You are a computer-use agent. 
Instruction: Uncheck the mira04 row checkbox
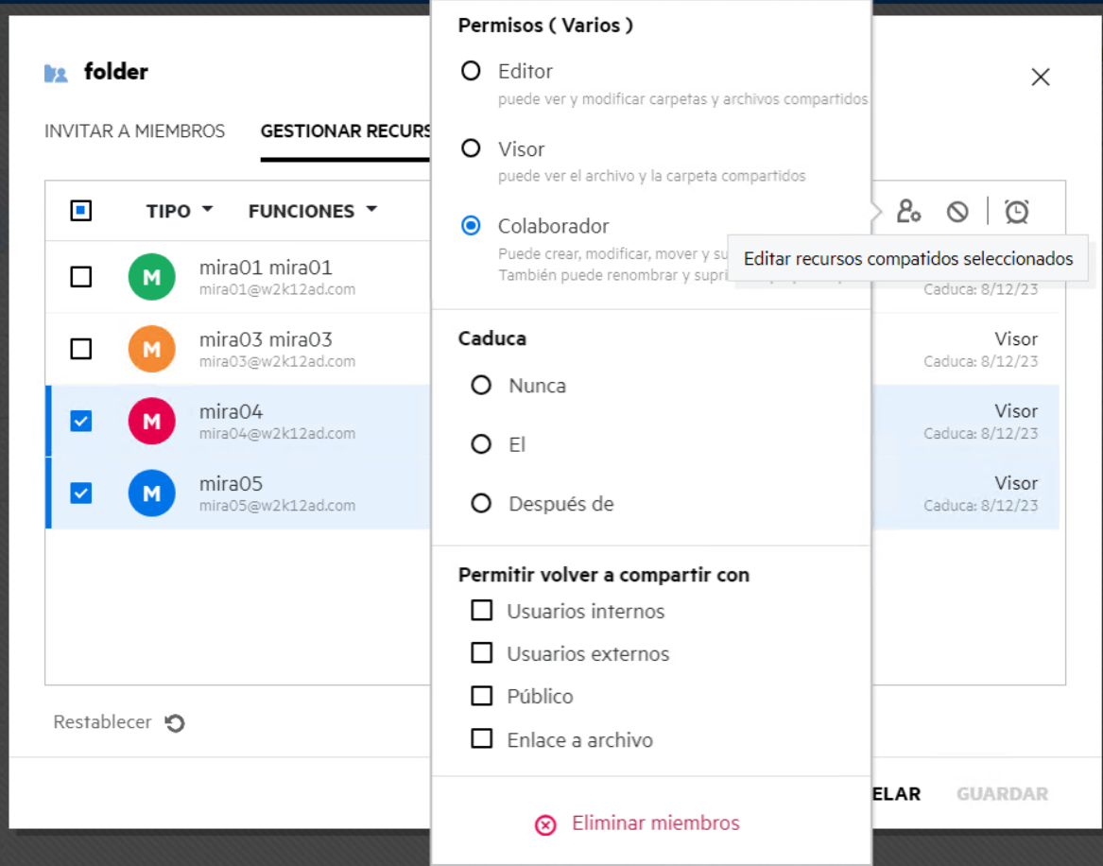pyautogui.click(x=81, y=421)
